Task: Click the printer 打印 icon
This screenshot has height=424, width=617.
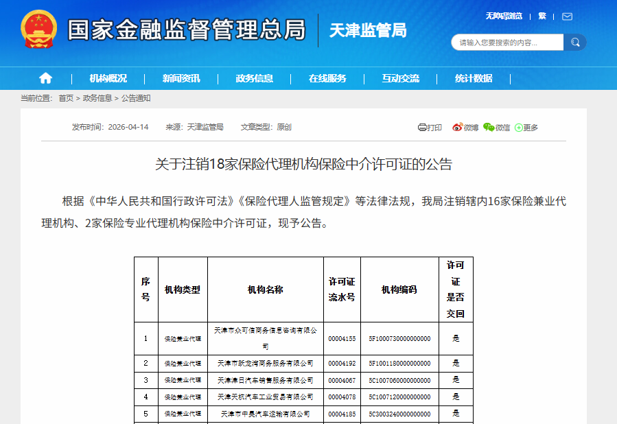Action: [422, 128]
